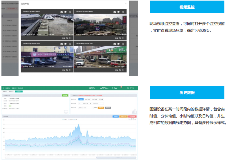Viewport: 227px width, 160px height.
Task: Close the video interface dialog
Action: 126,3
